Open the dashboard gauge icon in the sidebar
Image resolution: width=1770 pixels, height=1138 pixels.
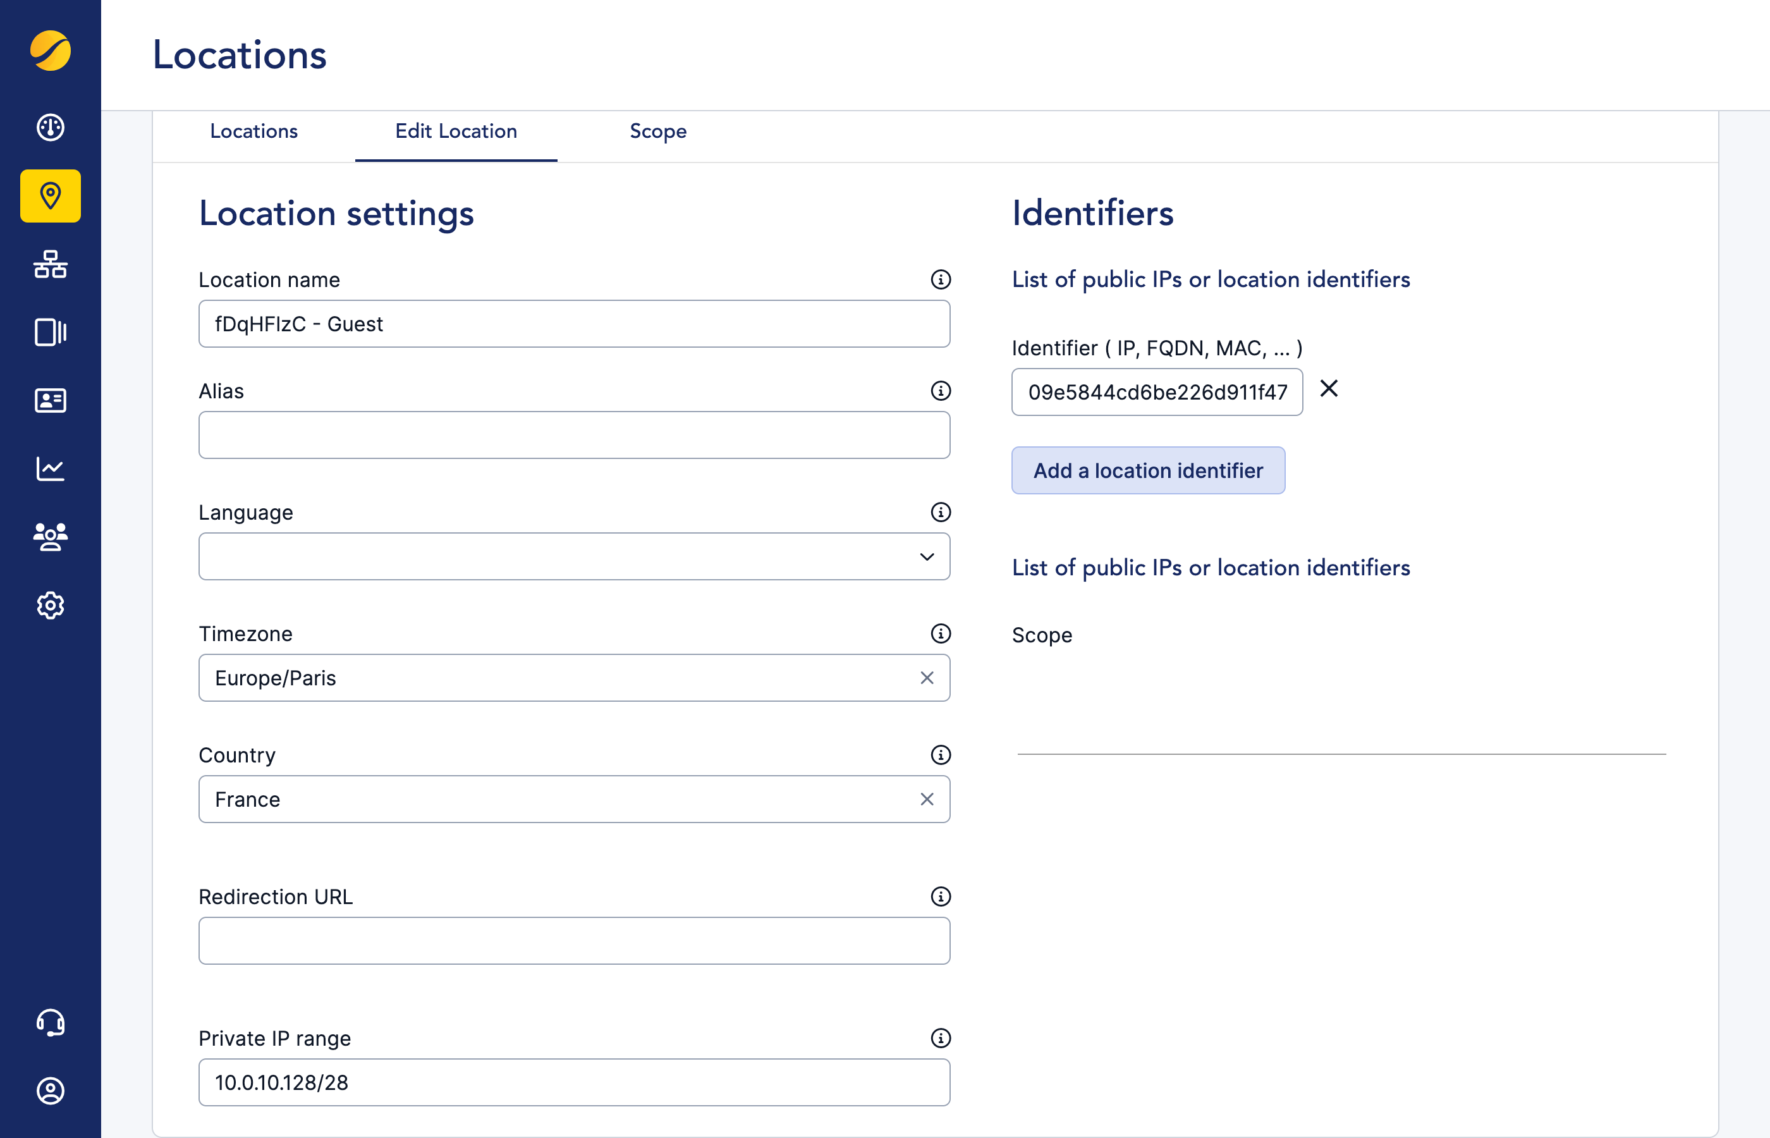point(49,127)
